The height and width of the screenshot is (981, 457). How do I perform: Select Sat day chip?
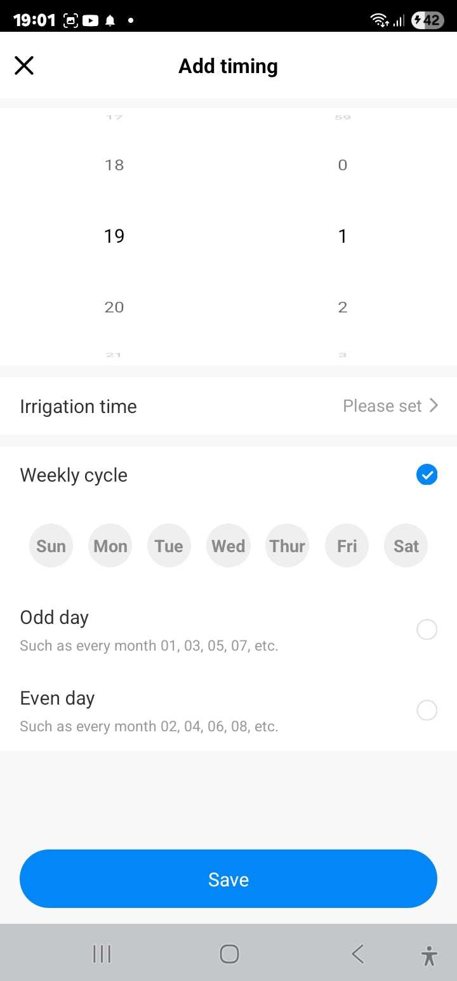click(406, 546)
